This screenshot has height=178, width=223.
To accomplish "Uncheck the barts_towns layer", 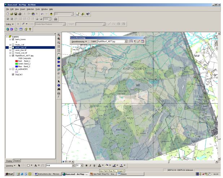I will click(x=13, y=39).
